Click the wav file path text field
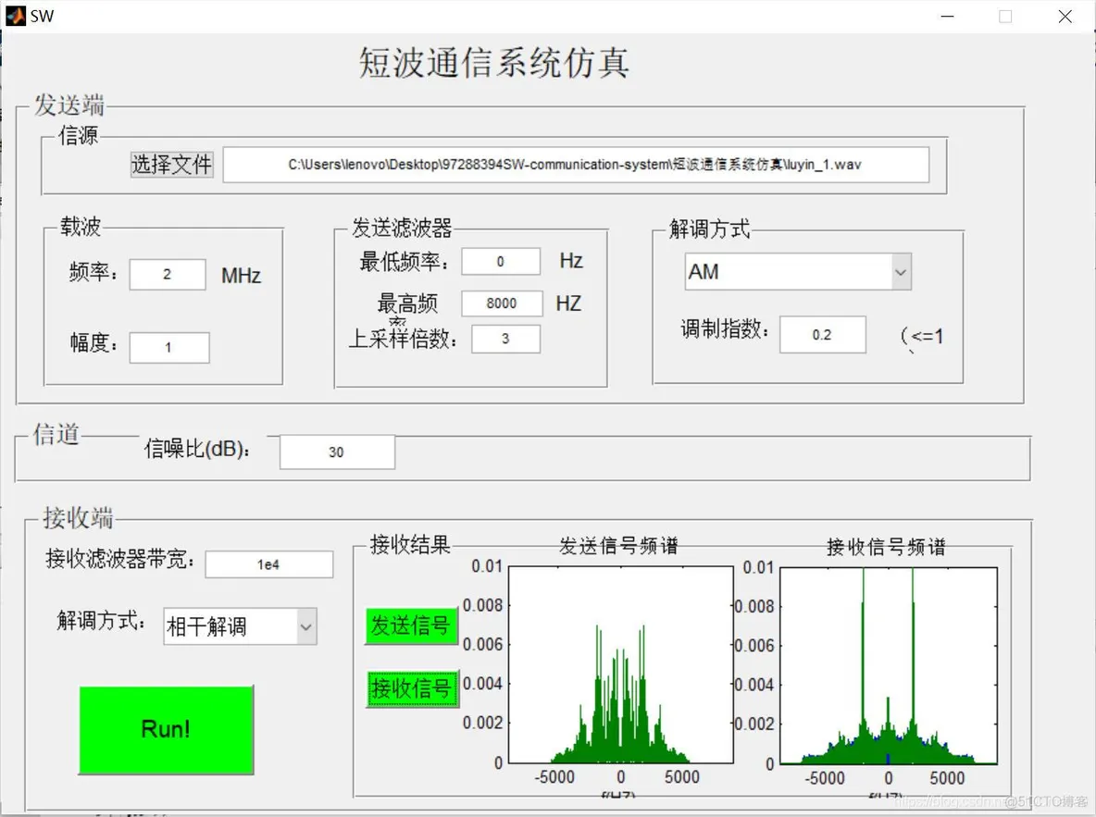 (x=577, y=164)
